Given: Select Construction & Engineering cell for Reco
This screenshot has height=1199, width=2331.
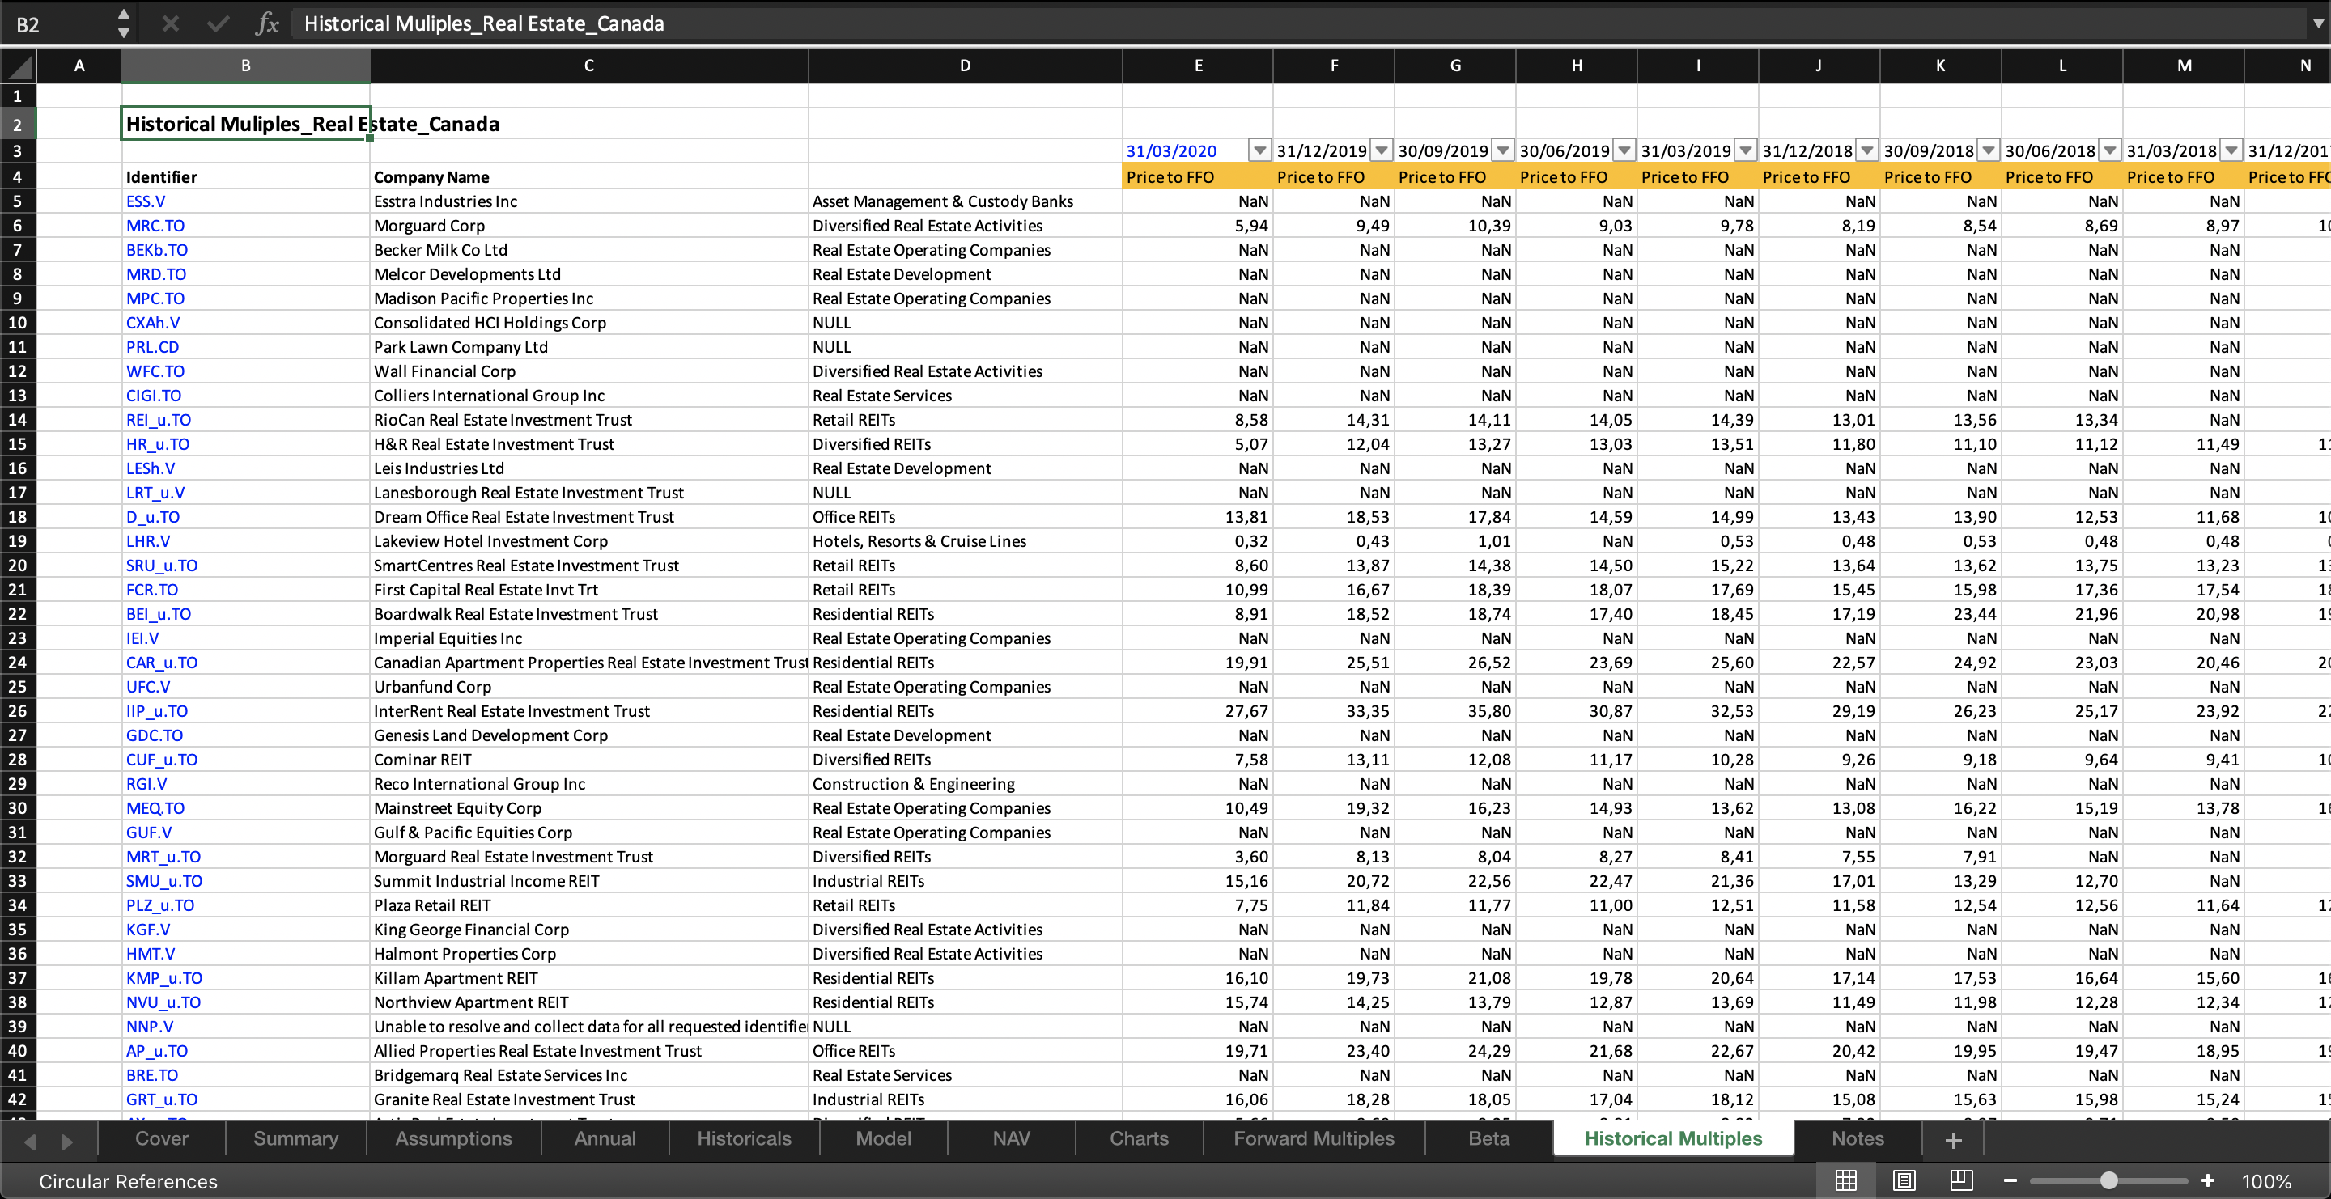Looking at the screenshot, I should coord(965,784).
